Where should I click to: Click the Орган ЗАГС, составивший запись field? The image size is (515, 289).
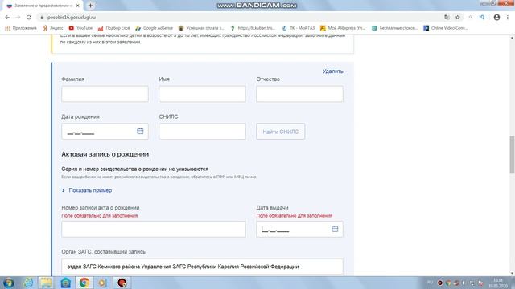[x=202, y=267]
